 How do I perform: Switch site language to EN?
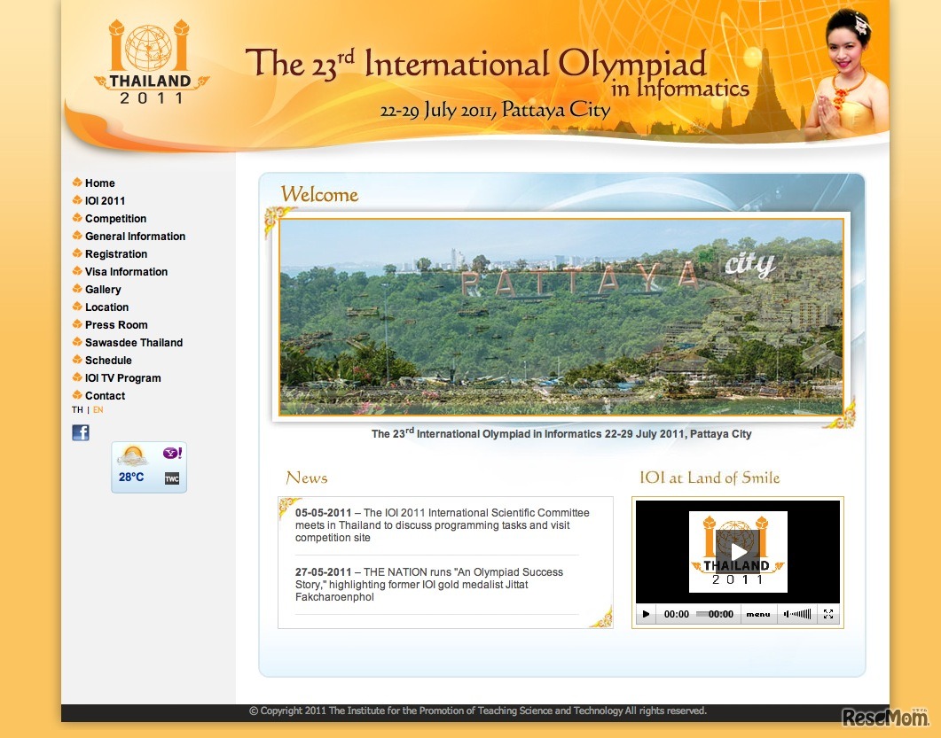click(x=98, y=409)
